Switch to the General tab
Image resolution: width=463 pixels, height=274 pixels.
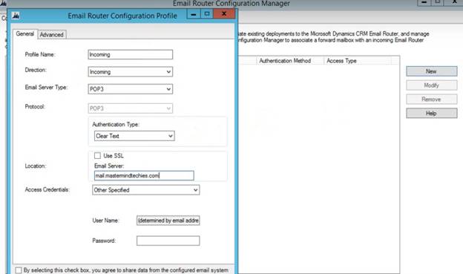pos(25,33)
